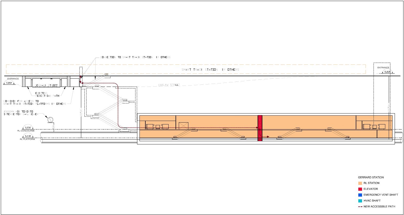The height and width of the screenshot is (215, 404).
Task: Click the GERRARD STREET label
Action: [47, 86]
